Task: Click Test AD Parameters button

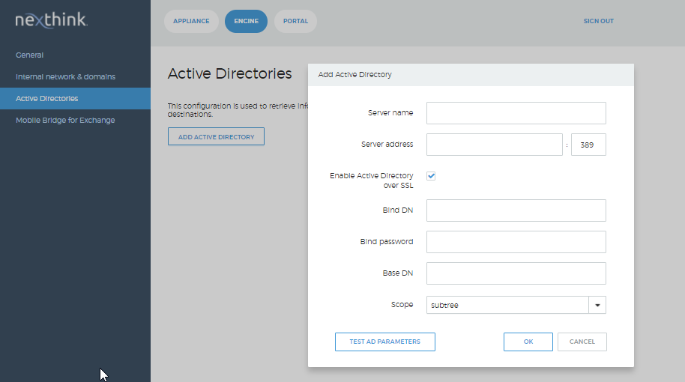Action: tap(385, 342)
